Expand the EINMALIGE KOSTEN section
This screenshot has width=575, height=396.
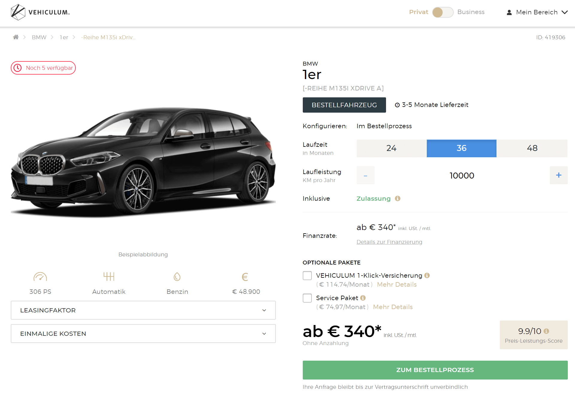[143, 334]
